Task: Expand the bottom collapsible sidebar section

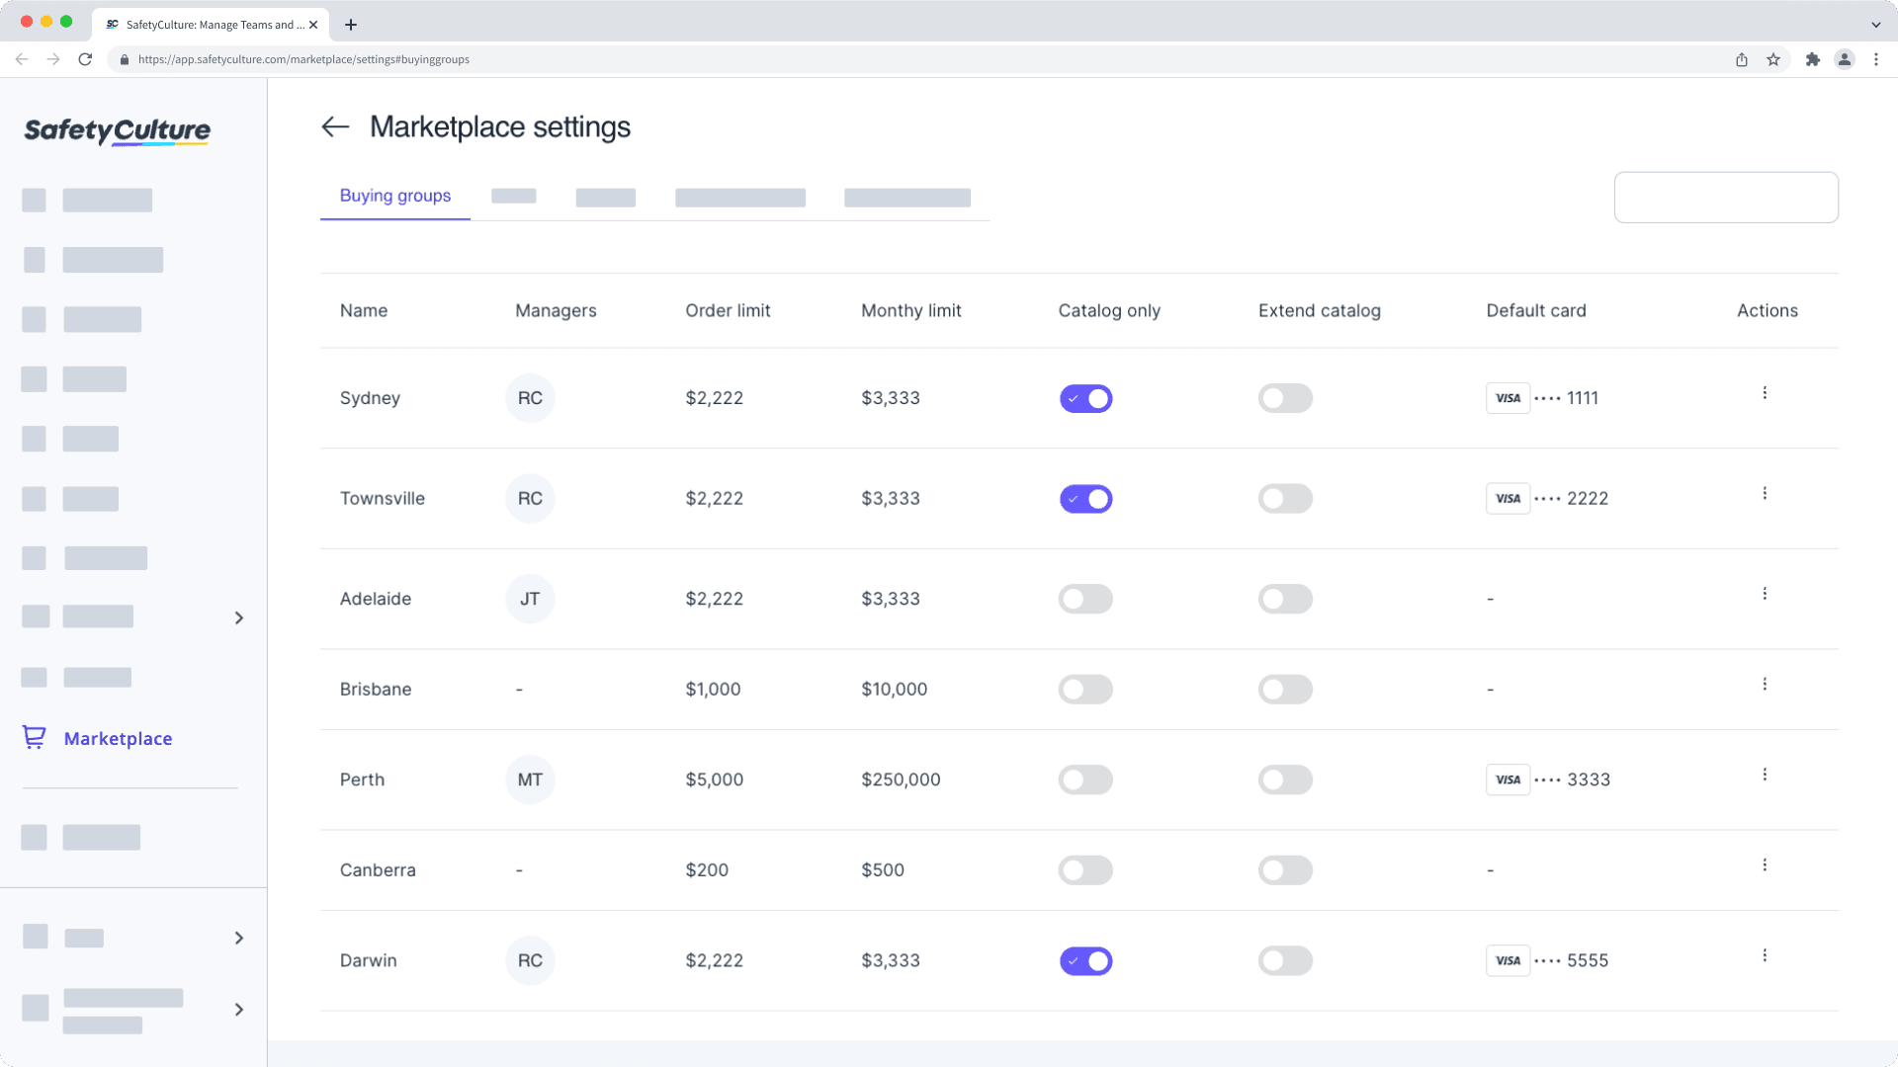Action: coord(238,1010)
